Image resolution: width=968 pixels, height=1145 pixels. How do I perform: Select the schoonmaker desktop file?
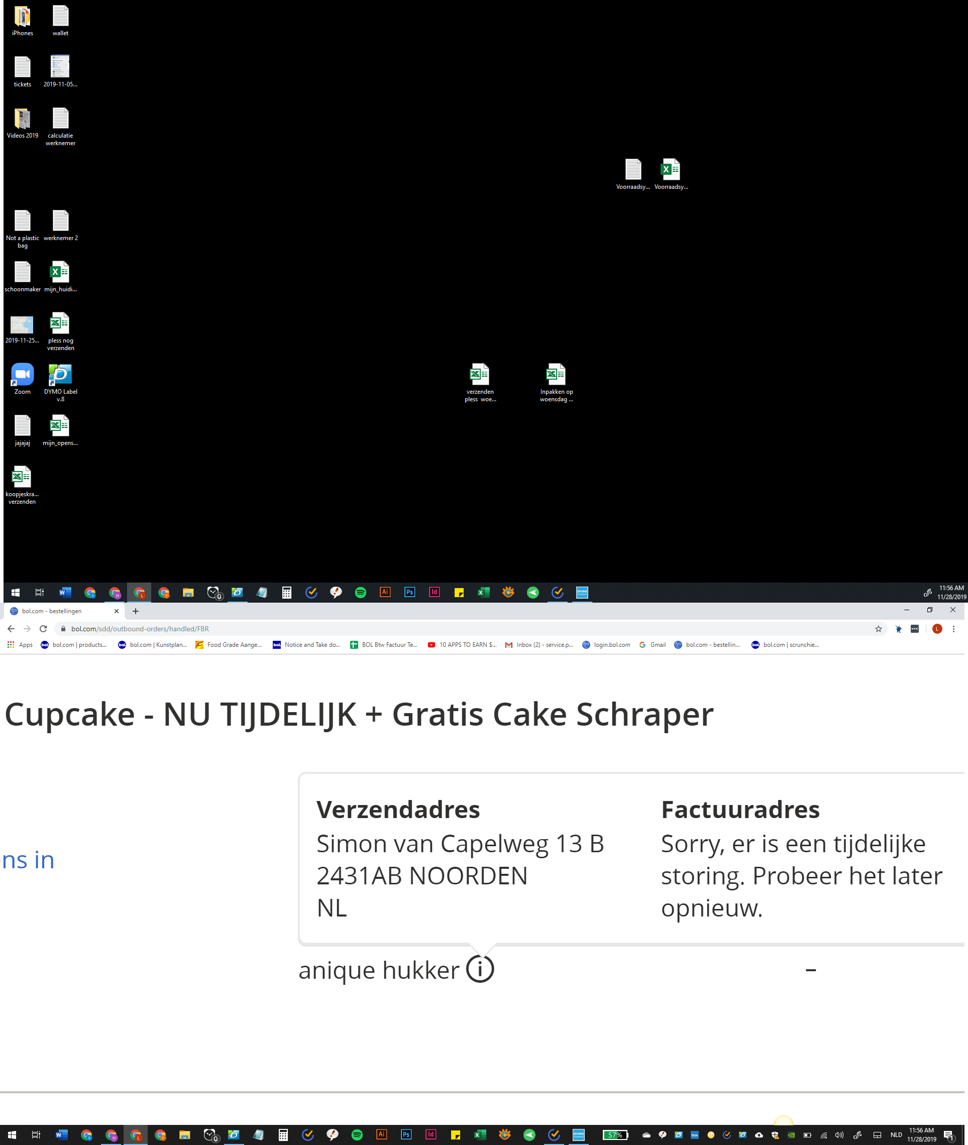click(x=23, y=277)
